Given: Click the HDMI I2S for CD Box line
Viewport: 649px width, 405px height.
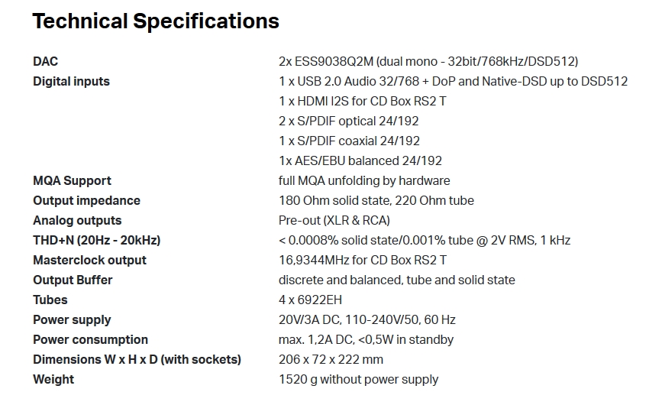Looking at the screenshot, I should 363,101.
